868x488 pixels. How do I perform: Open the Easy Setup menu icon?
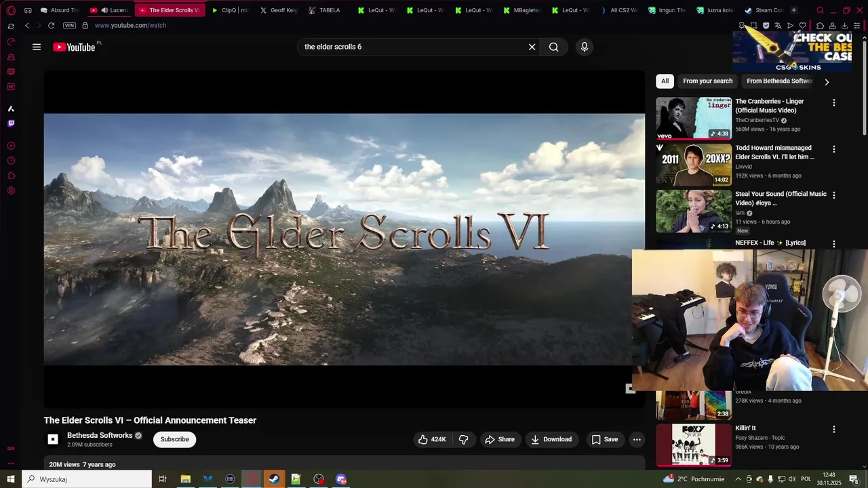point(857,26)
